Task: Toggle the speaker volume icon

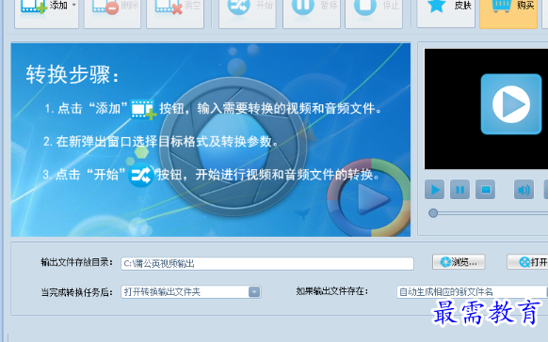Action: click(x=524, y=190)
